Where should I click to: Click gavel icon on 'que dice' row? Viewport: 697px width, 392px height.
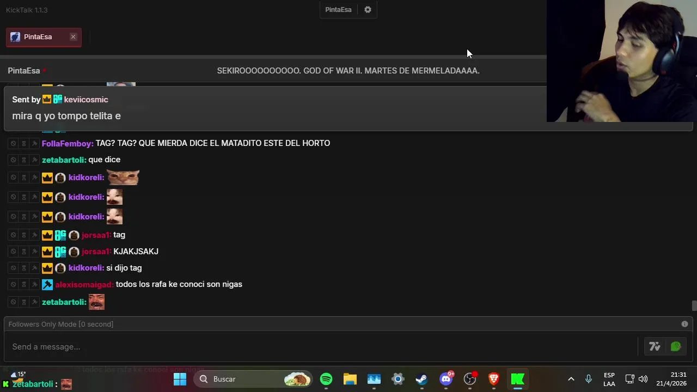34,160
